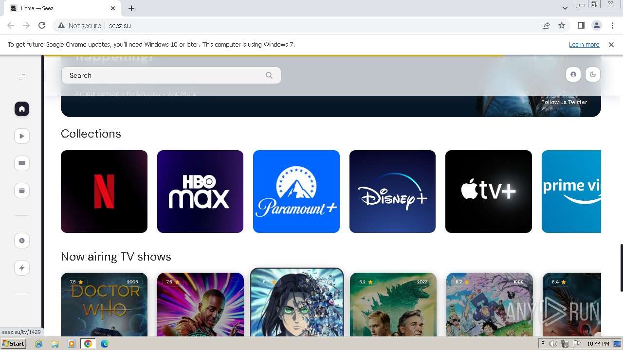Open the Chrome side panel

[x=581, y=26]
